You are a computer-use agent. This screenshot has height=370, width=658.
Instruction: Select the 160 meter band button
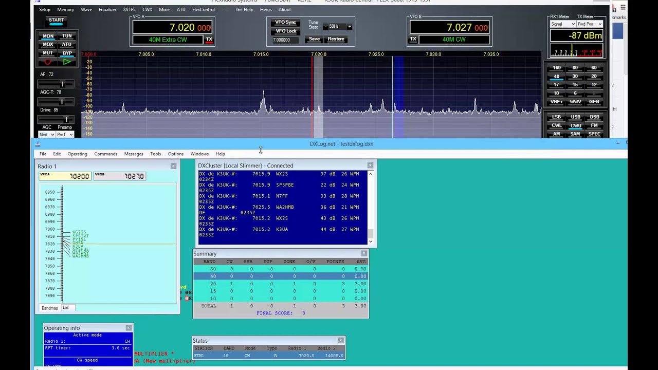[x=557, y=68]
